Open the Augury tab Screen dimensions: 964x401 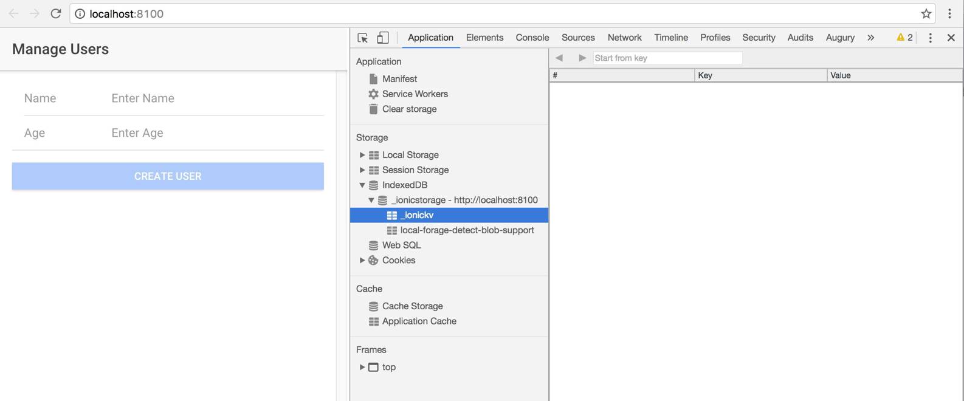pyautogui.click(x=840, y=38)
